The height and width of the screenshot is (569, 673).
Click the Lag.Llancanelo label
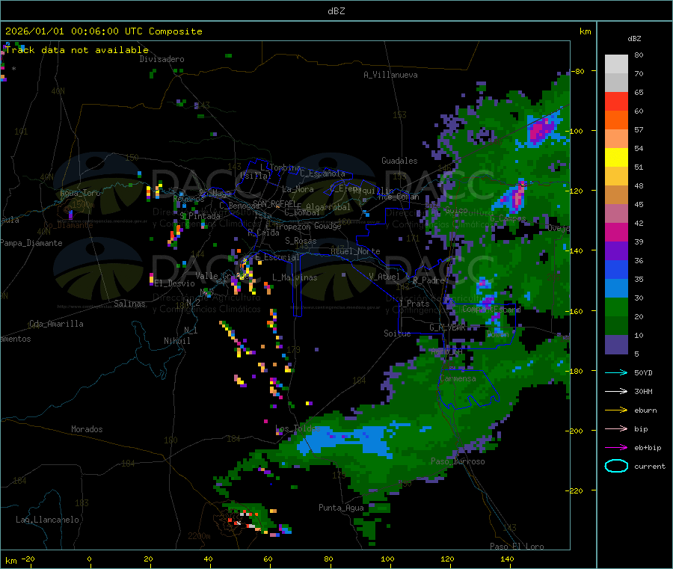pyautogui.click(x=47, y=520)
